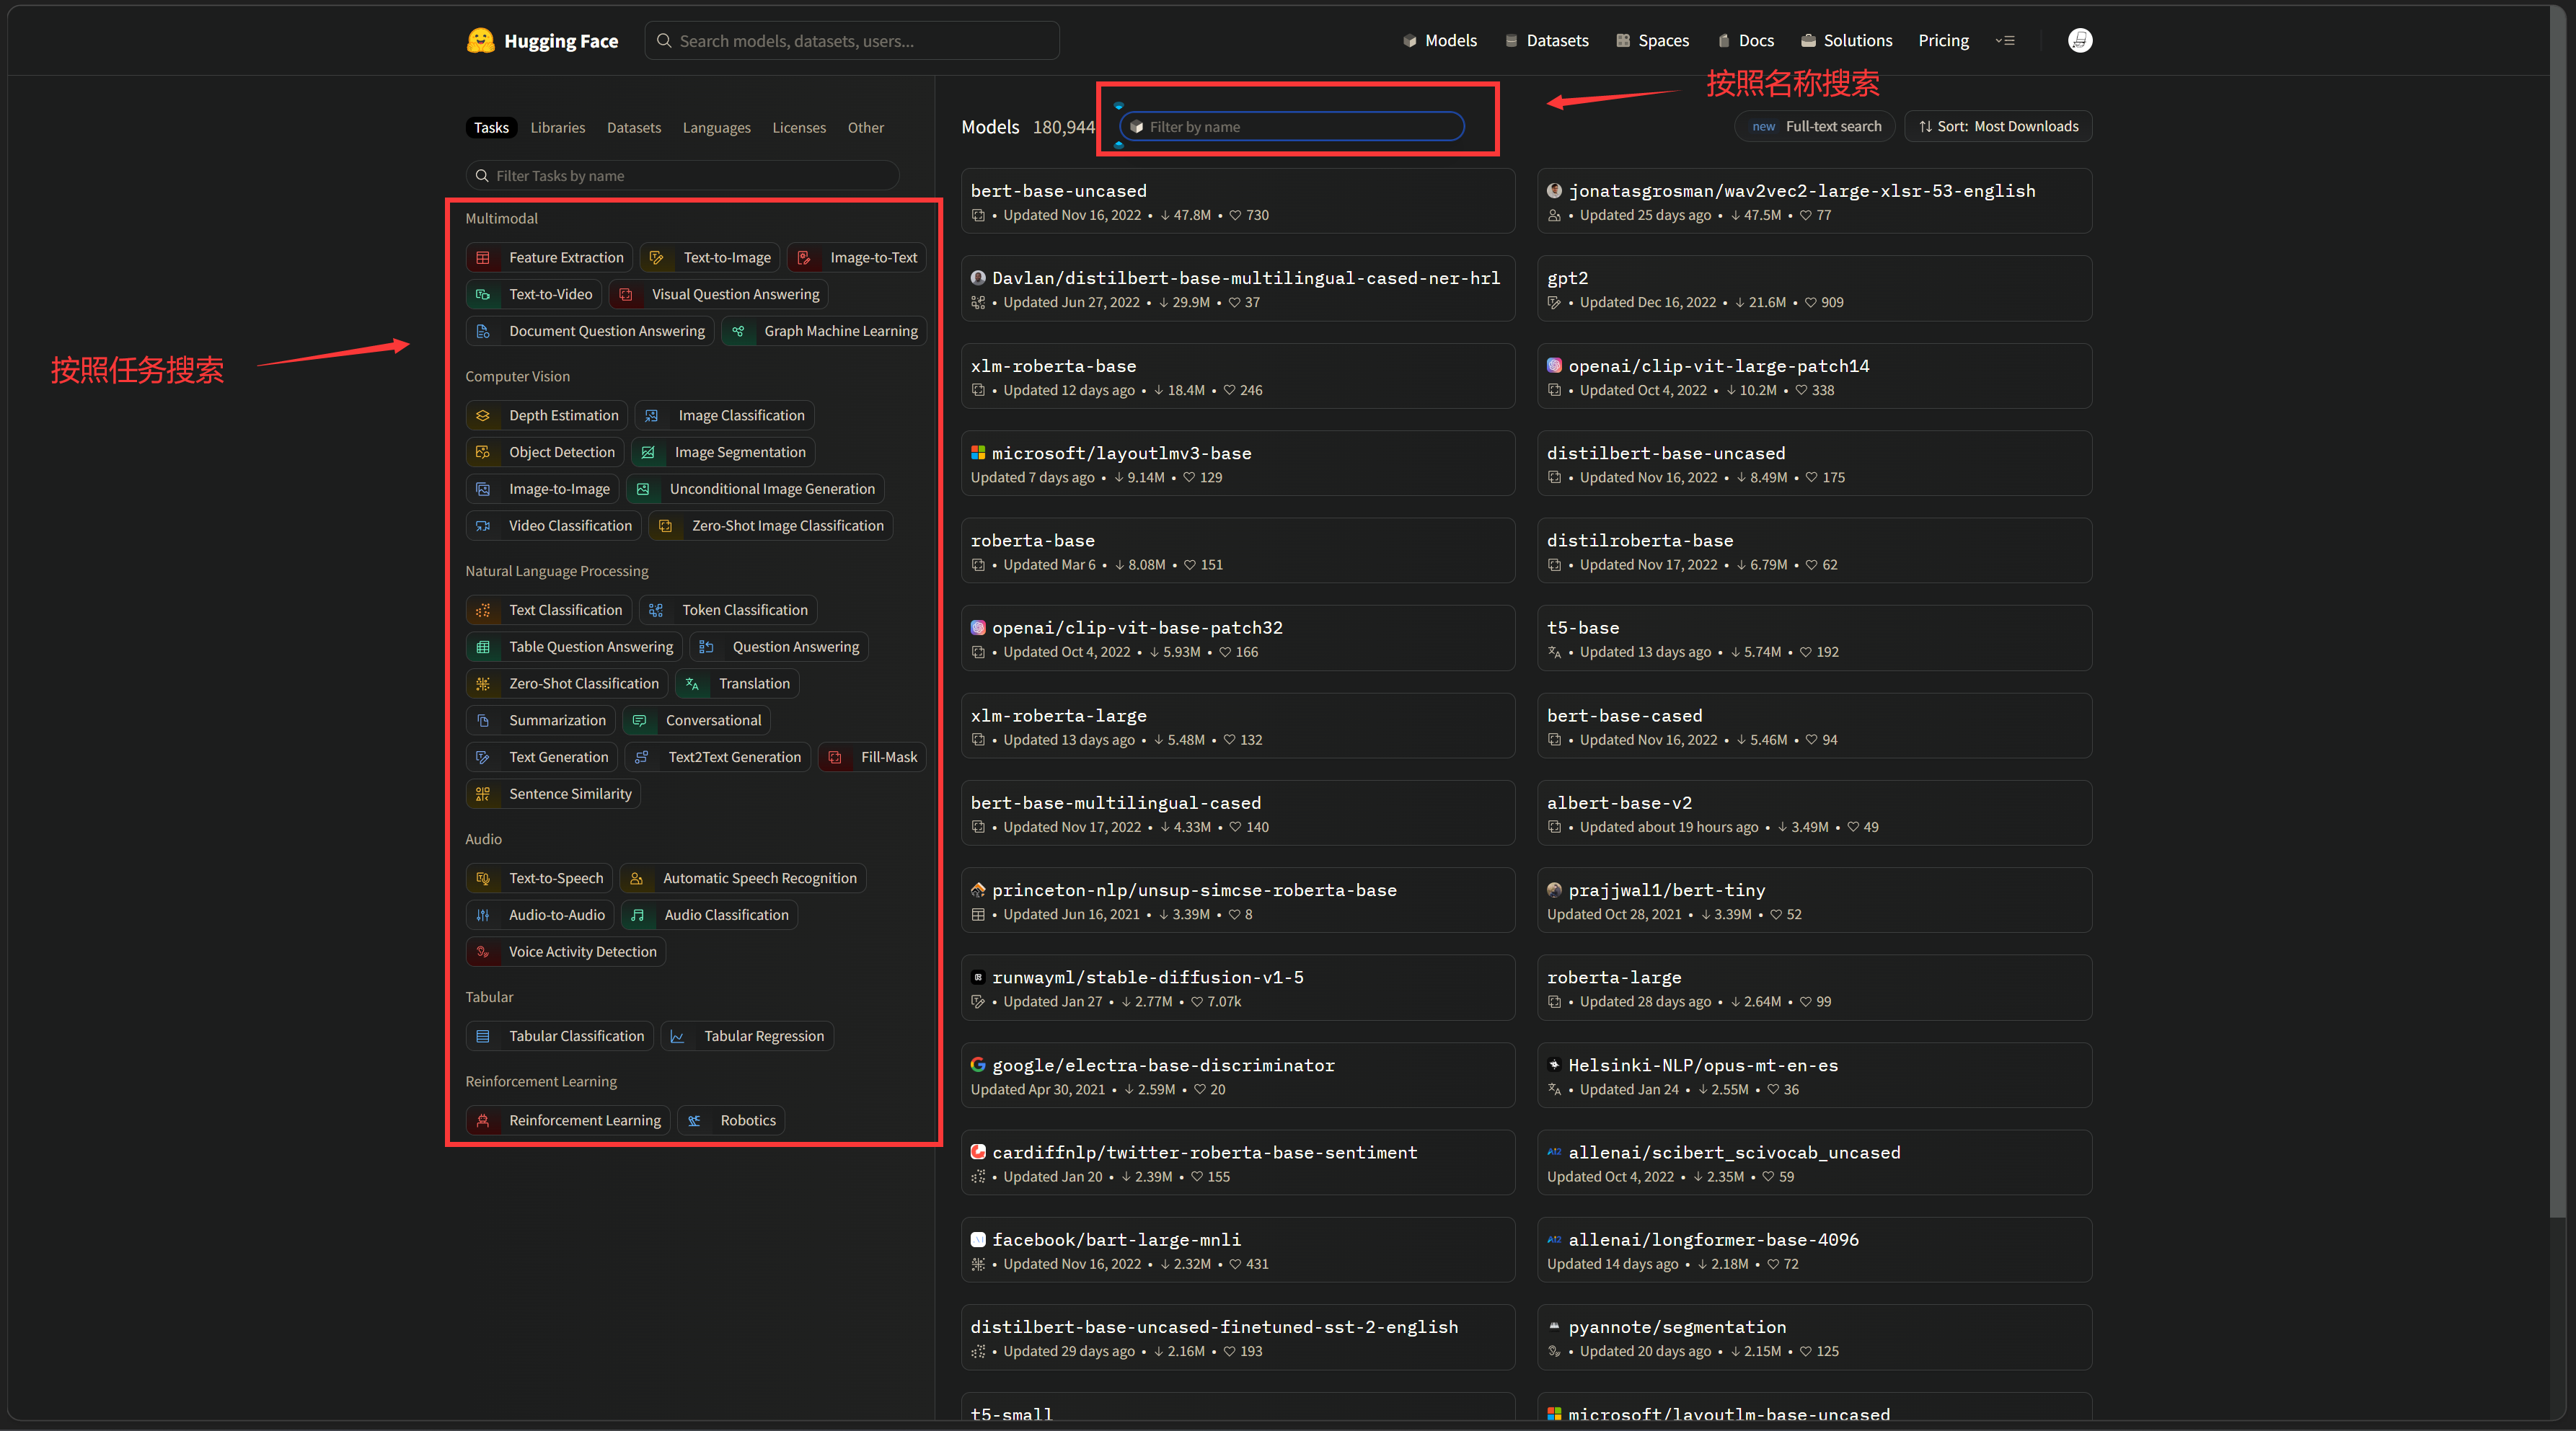This screenshot has width=2576, height=1431.
Task: Click the Translation task icon
Action: (692, 685)
